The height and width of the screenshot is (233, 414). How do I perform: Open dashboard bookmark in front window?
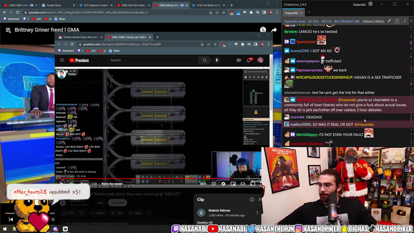[x=66, y=50]
